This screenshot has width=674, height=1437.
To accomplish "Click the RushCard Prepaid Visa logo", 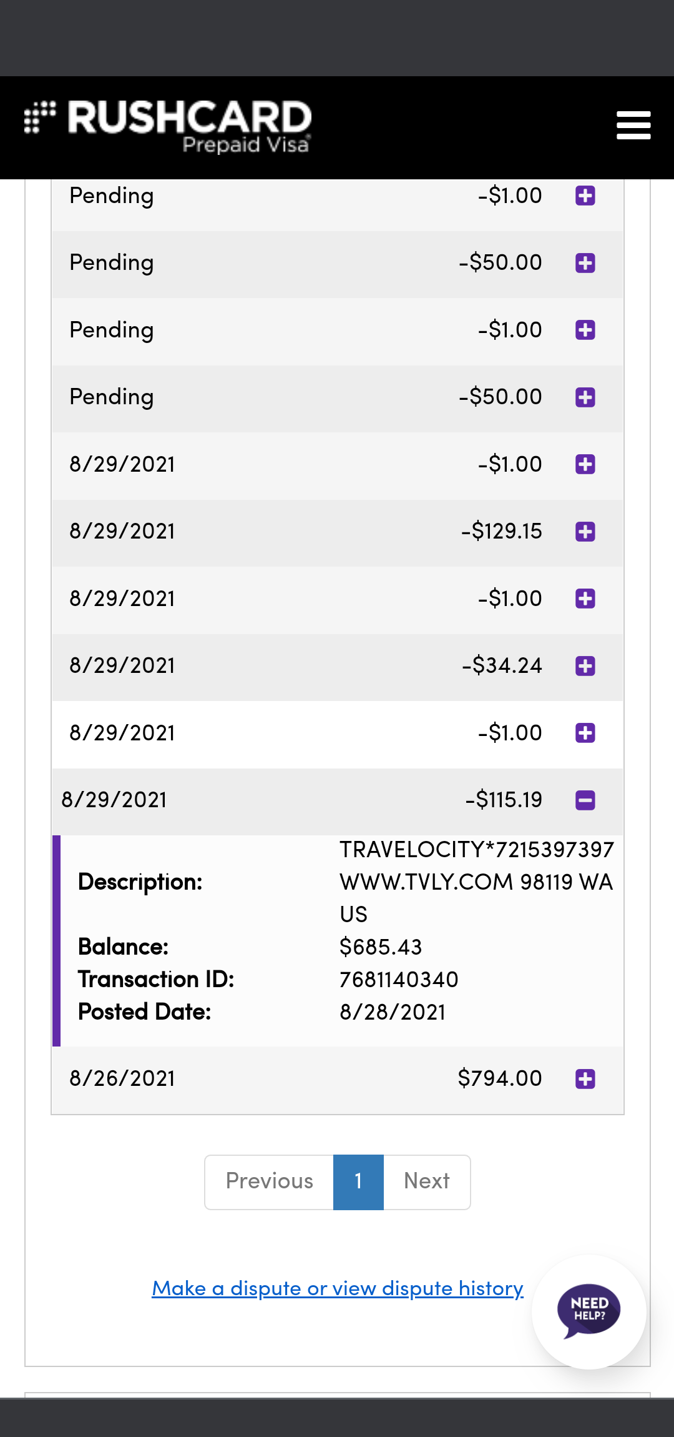I will [168, 127].
